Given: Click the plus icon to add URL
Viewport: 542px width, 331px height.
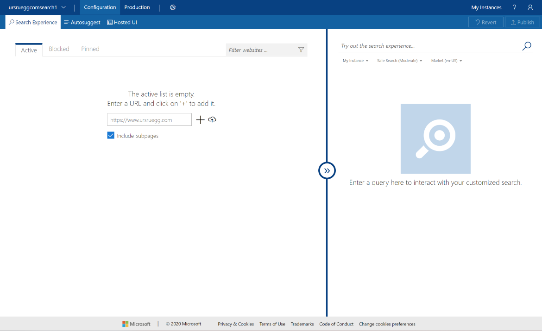Looking at the screenshot, I should (x=200, y=119).
